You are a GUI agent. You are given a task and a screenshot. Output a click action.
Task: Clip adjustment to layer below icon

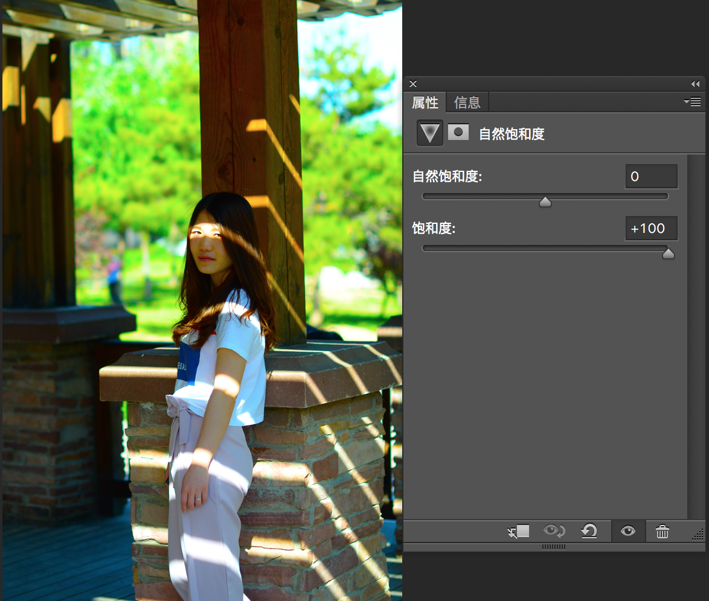click(518, 531)
